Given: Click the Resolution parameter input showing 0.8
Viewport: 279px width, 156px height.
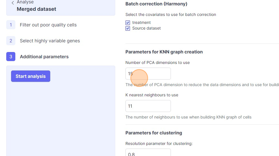Looking at the screenshot, I should (148, 153).
